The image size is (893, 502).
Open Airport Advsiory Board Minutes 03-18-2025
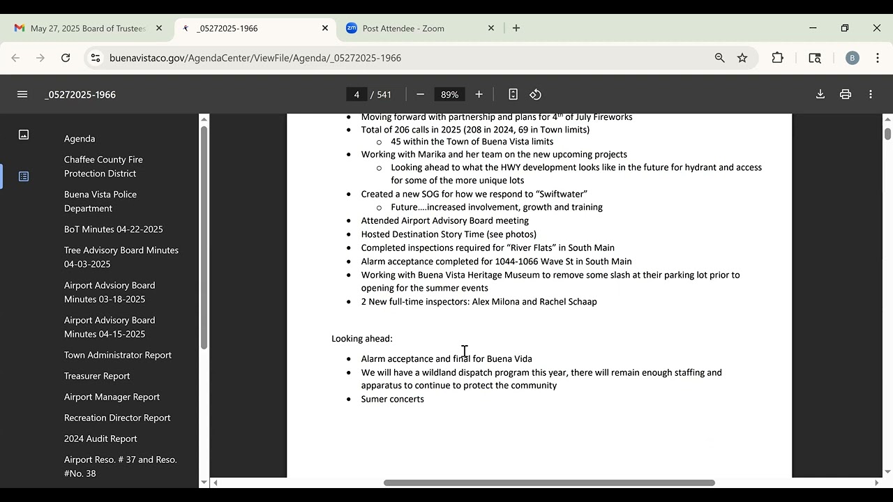[110, 292]
